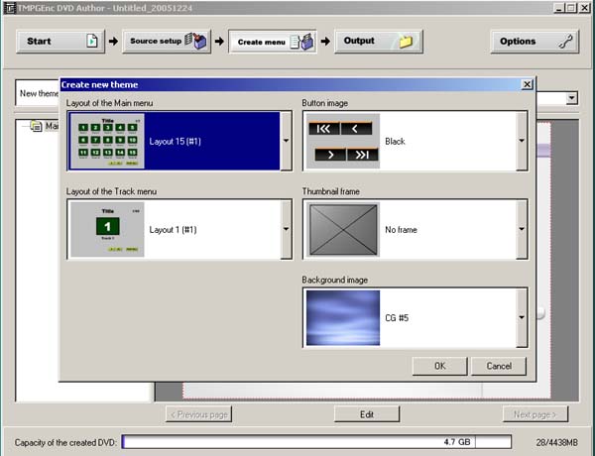Viewport: 595px width, 456px height.
Task: Expand Layout of the Main menu dropdown
Action: tap(287, 141)
